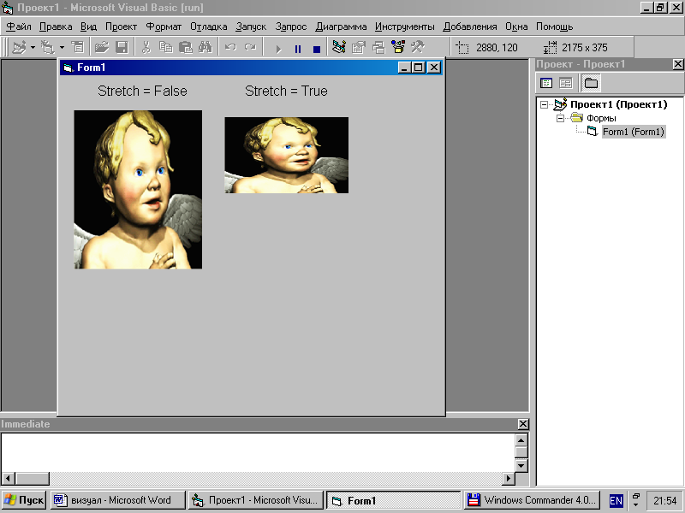685x513 pixels.
Task: Click the EN language indicator in tray
Action: (x=616, y=500)
